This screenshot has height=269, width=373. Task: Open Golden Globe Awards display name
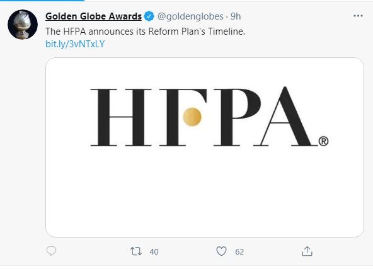(x=93, y=16)
